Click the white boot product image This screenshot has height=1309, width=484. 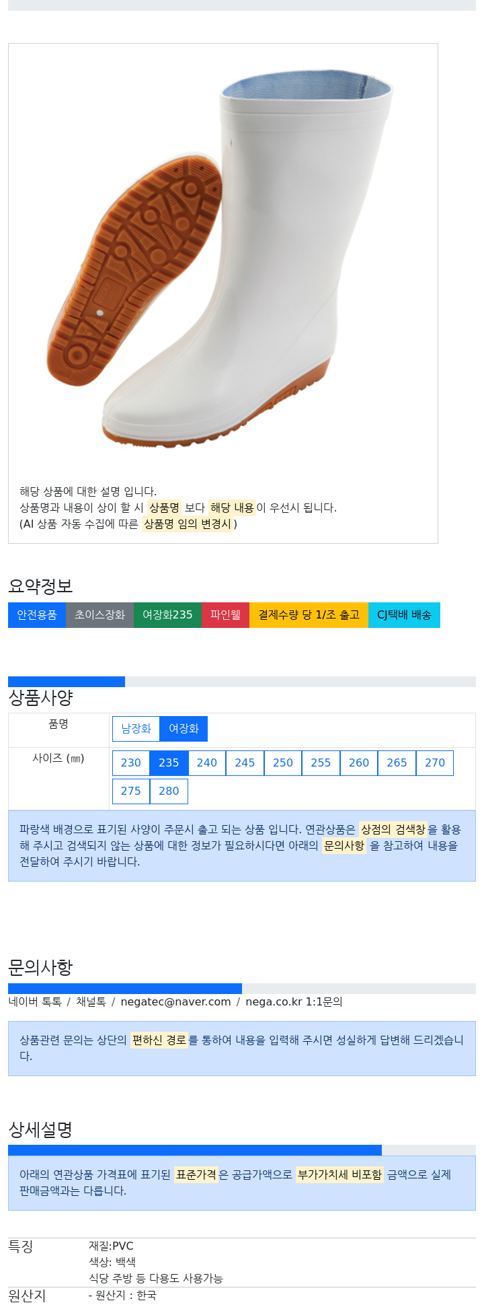point(222,259)
